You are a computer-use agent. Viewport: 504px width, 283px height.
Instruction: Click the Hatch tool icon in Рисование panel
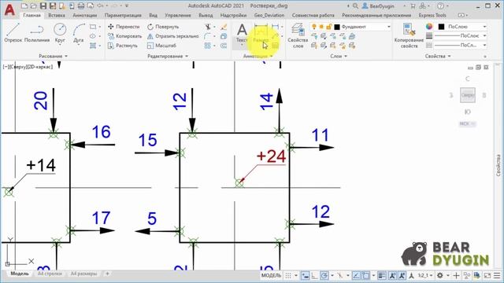click(x=93, y=46)
